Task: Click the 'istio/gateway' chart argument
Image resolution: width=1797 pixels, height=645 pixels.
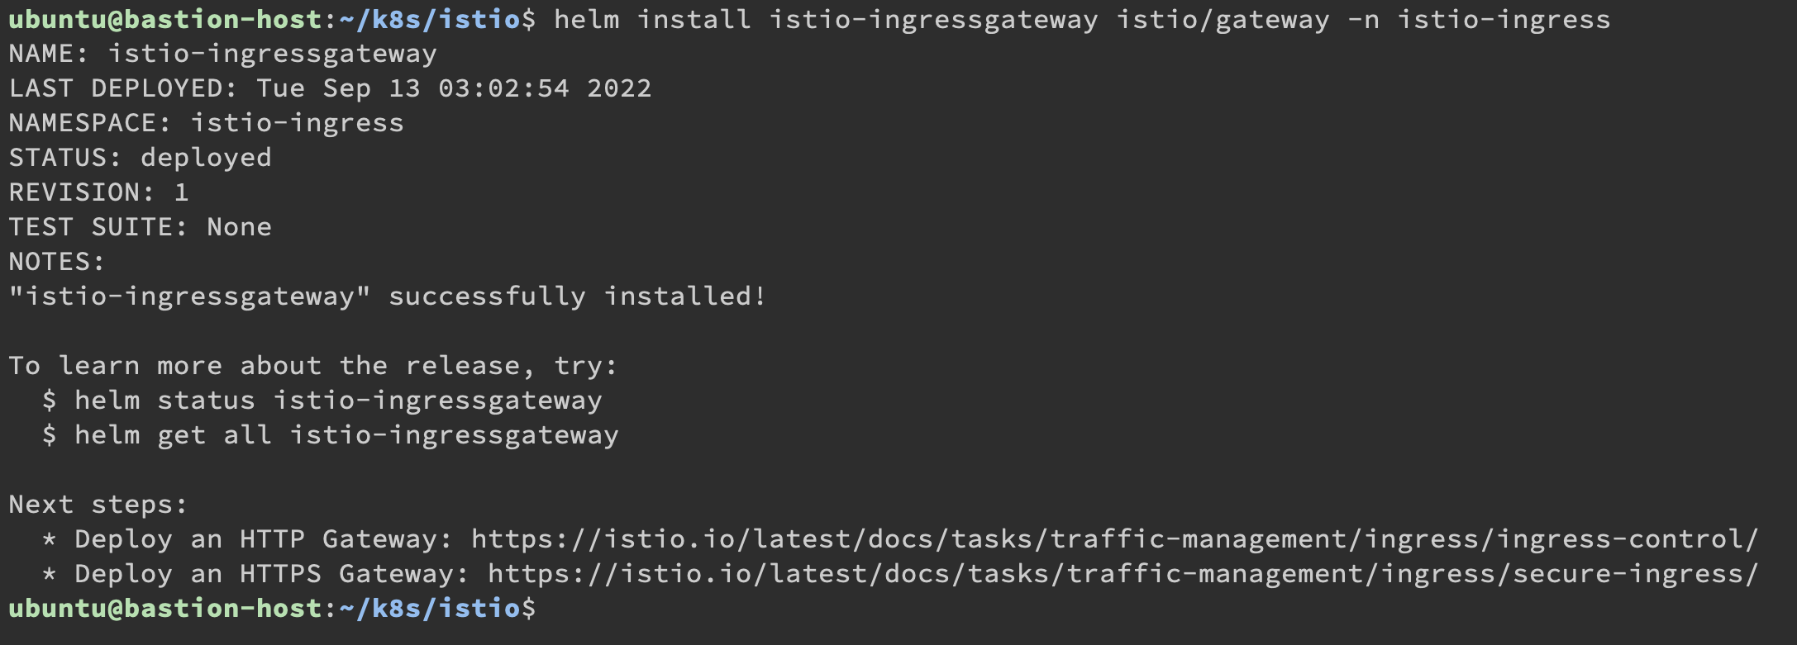Action: pyautogui.click(x=1223, y=19)
